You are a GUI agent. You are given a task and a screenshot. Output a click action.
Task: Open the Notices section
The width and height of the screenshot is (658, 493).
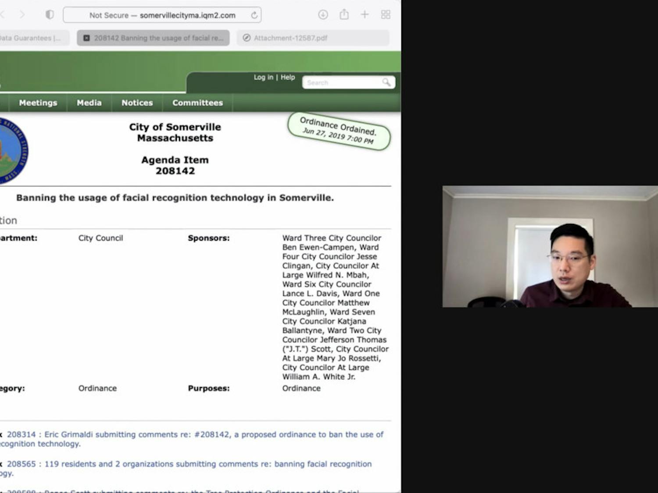click(137, 103)
